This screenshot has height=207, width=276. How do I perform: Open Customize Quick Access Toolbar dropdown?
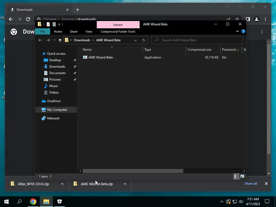click(x=59, y=25)
